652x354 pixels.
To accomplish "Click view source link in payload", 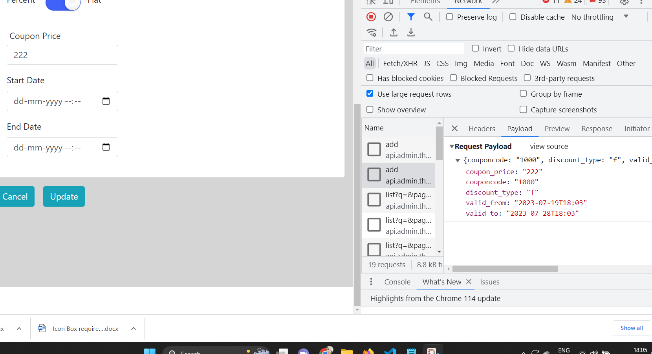I will [x=549, y=147].
